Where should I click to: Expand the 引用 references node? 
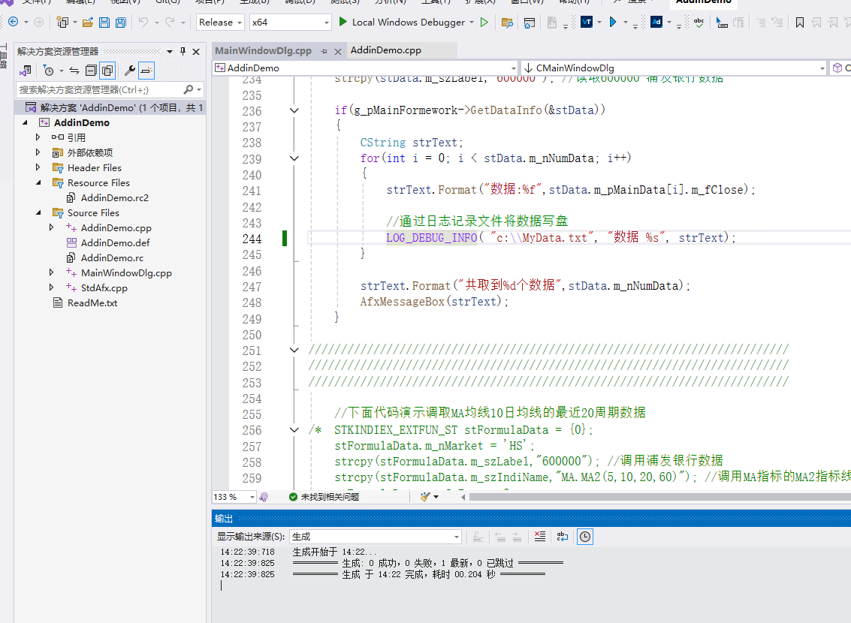38,137
